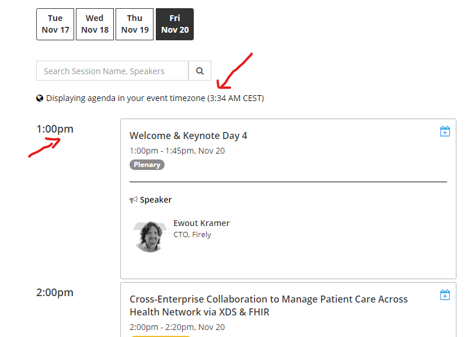
Task: Click the 2:00pm time slot label
Action: tap(55, 292)
